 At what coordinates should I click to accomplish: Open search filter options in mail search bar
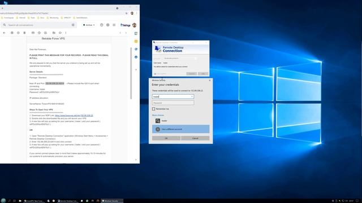[73, 25]
